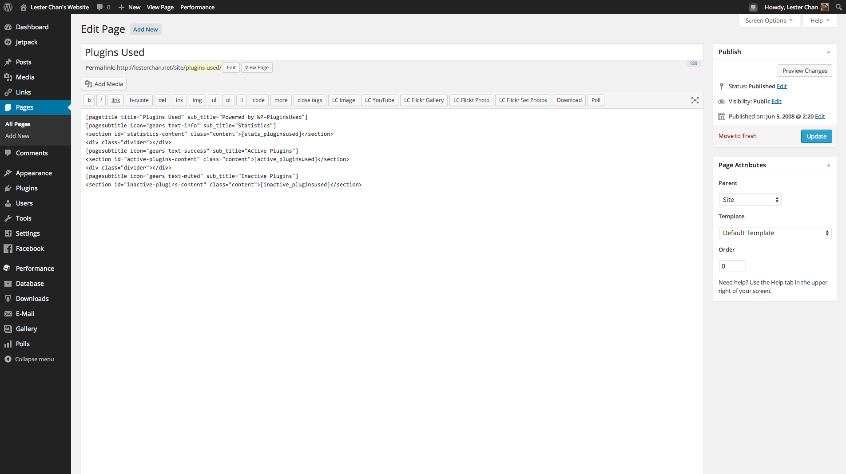Click the E-Mail envelope icon
The image size is (846, 474).
[x=8, y=314]
